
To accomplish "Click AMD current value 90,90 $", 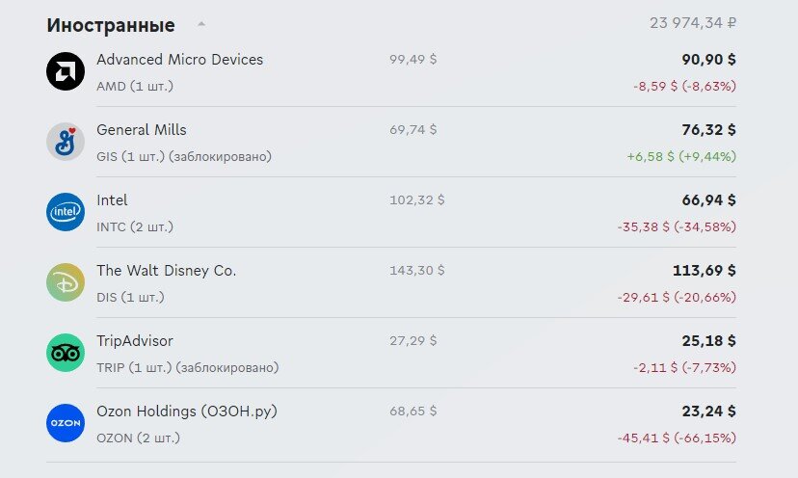I will click(x=708, y=60).
